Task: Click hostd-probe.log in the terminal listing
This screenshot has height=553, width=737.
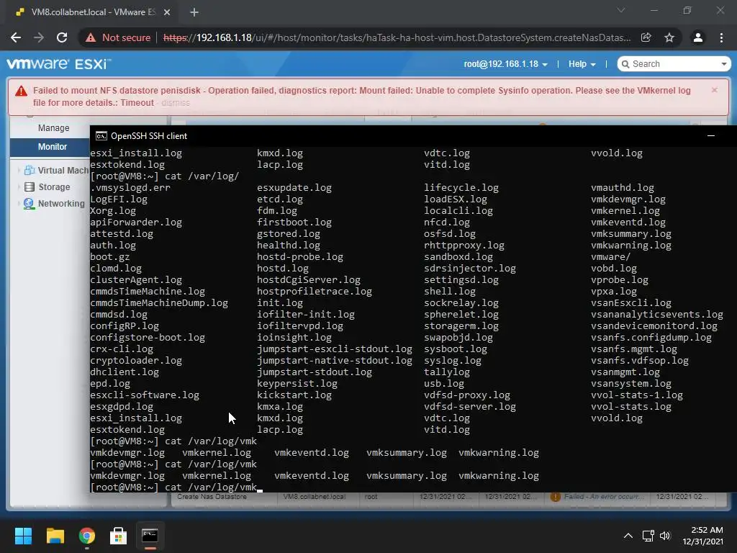Action: pos(300,257)
